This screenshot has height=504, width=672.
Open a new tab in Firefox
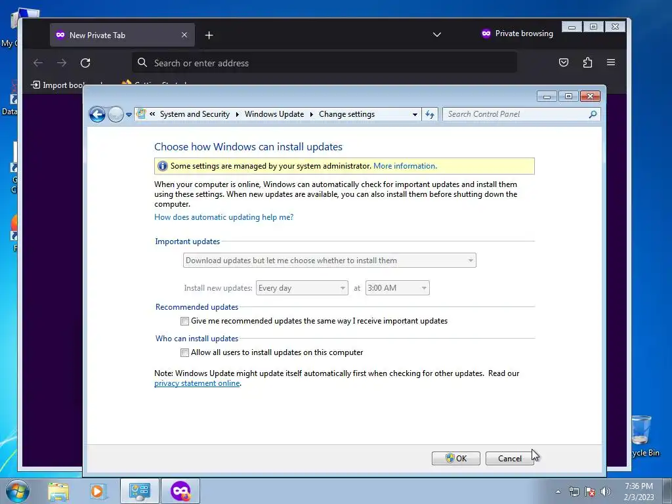tap(209, 35)
